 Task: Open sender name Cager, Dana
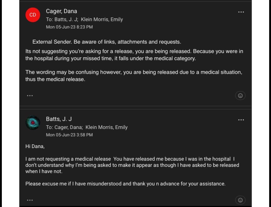61,11
